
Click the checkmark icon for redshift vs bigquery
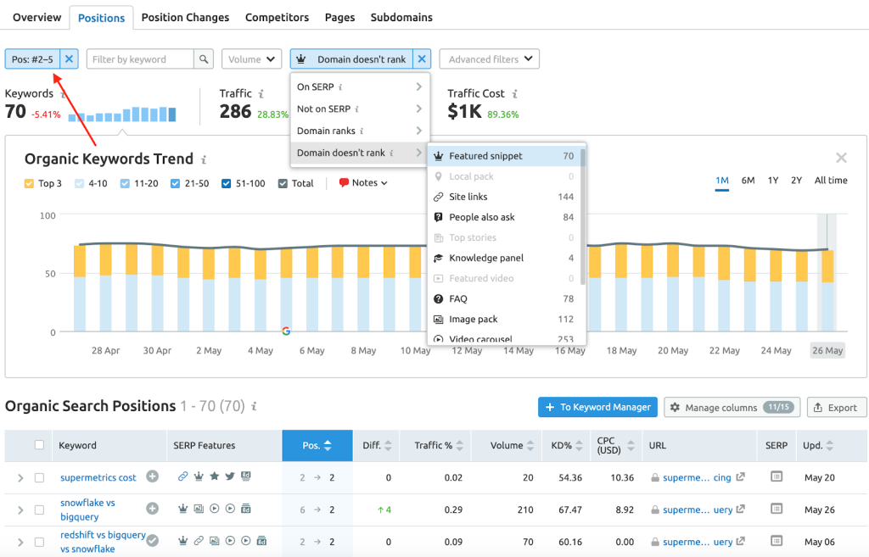coord(153,540)
